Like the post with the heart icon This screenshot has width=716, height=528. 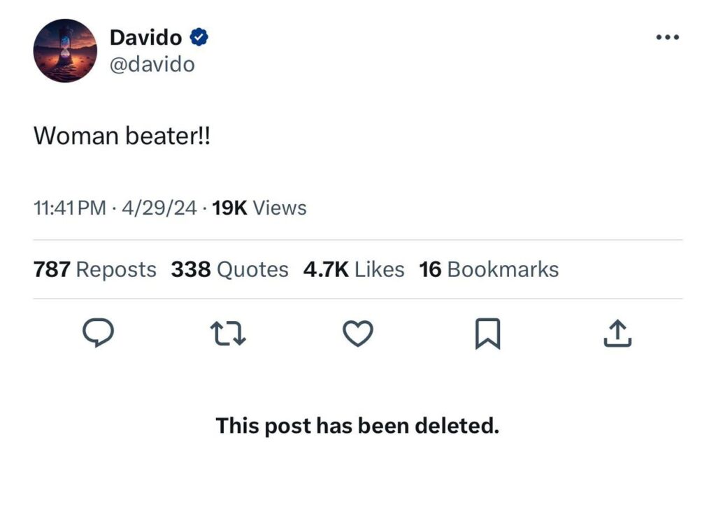click(359, 336)
